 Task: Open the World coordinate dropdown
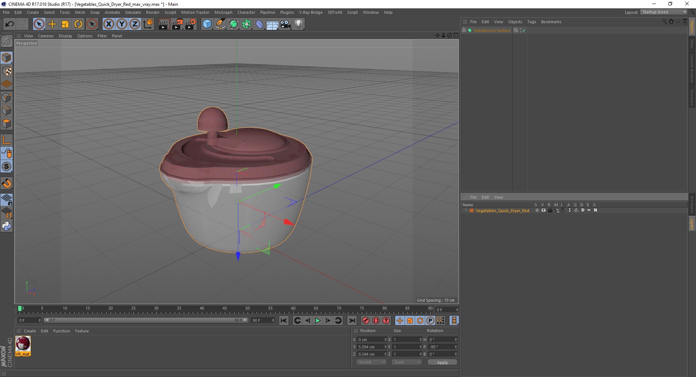click(x=372, y=362)
